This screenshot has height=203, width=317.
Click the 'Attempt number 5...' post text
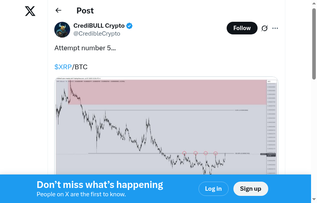click(85, 48)
